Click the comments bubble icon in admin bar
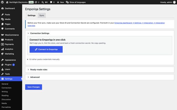This screenshot has width=177, height=110. click(x=51, y=2)
